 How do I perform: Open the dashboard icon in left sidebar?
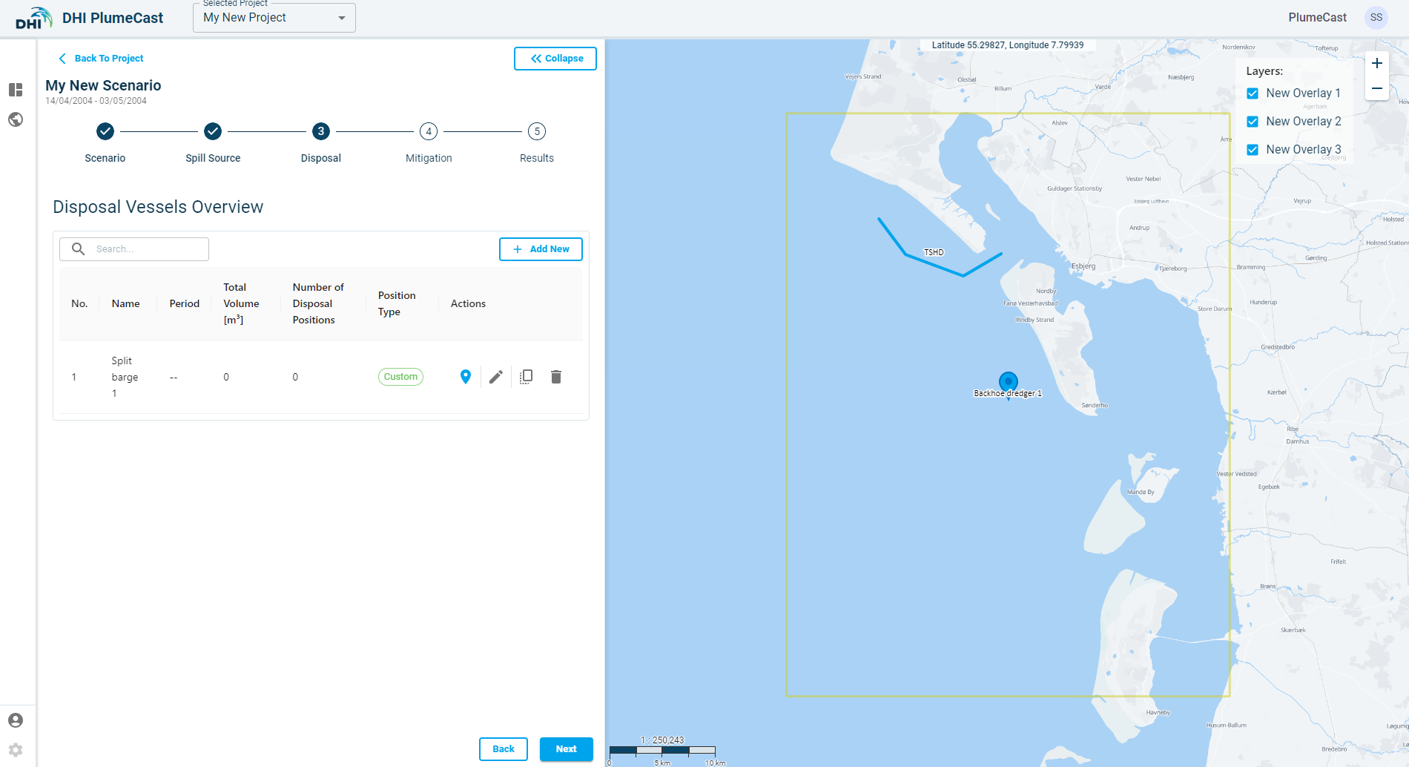pyautogui.click(x=16, y=90)
